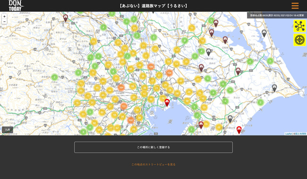Open この地点のストリートビューを見る link
307x179 pixels.
tap(153, 164)
